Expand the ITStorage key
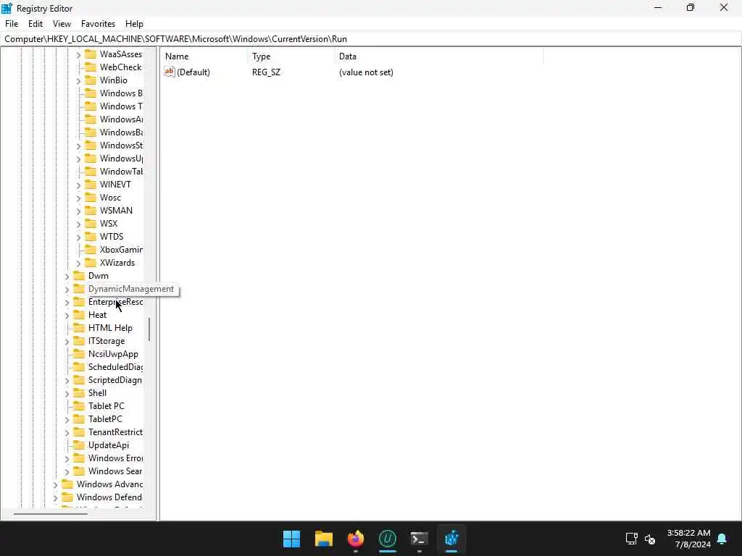 [x=67, y=342]
